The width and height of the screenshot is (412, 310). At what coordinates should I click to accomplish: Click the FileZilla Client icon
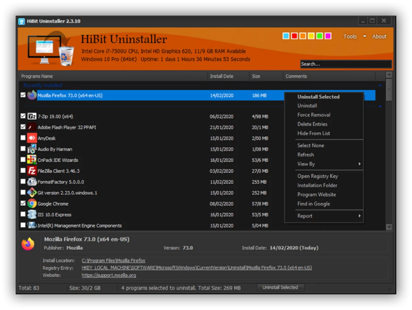[x=32, y=171]
